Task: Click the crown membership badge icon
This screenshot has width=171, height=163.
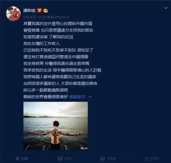Action: (45, 10)
